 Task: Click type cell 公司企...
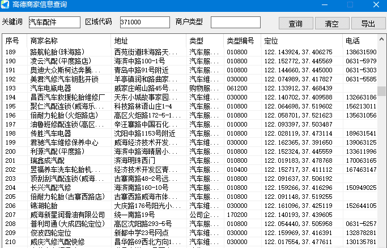coord(204,215)
